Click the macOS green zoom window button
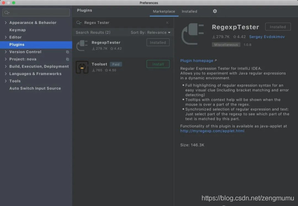The height and width of the screenshot is (206, 298). coord(14,2)
